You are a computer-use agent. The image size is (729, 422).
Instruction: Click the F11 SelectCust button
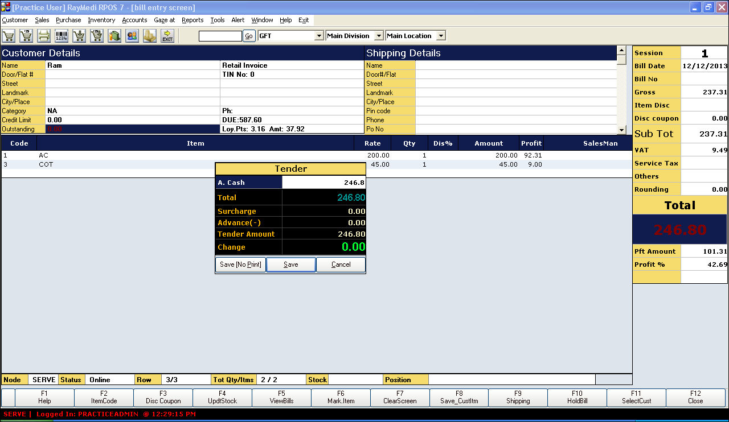(x=636, y=397)
